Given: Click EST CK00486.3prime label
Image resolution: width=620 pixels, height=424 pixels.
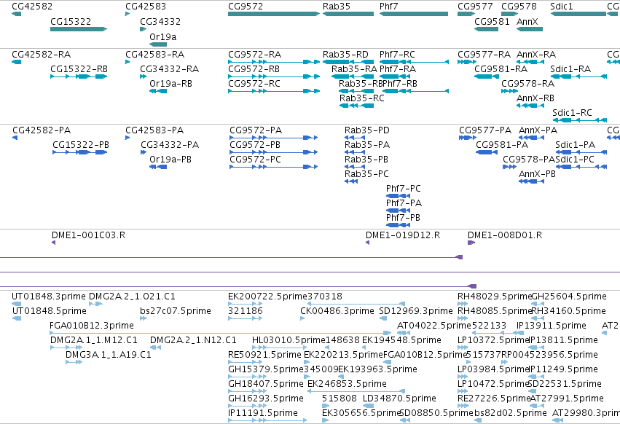Looking at the screenshot, I should tap(337, 311).
